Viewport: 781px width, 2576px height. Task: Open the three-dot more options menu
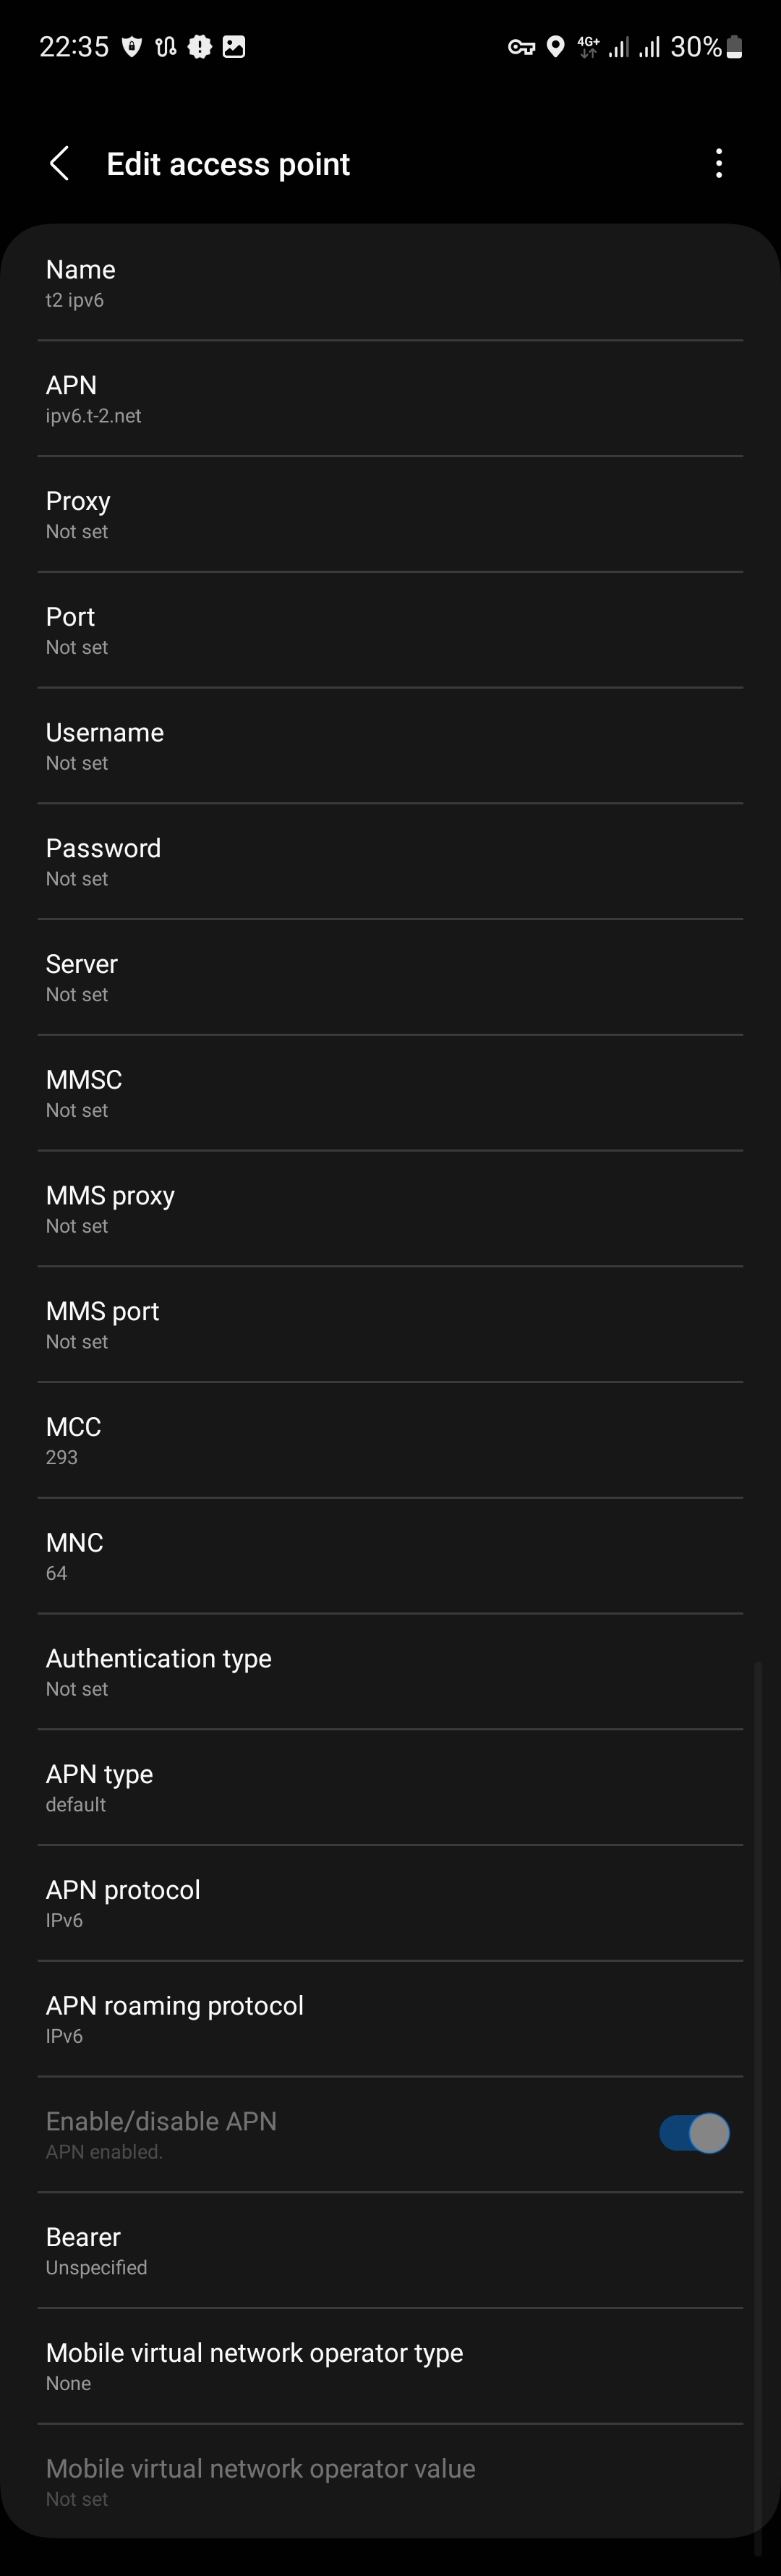718,164
